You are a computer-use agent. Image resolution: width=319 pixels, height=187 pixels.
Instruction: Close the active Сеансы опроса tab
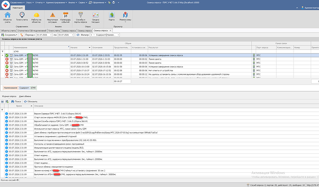[110, 30]
